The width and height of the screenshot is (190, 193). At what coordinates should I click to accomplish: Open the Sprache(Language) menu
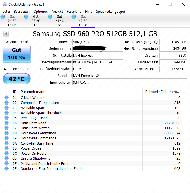tap(110, 12)
